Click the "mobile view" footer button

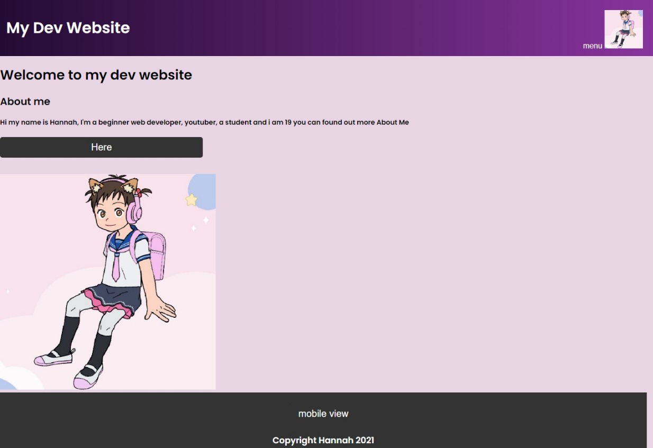[323, 414]
